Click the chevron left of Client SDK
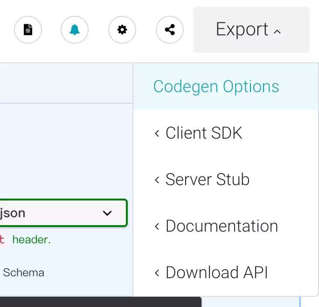 pyautogui.click(x=157, y=133)
